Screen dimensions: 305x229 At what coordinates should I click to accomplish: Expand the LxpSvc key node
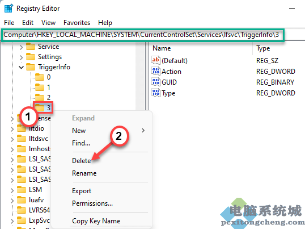[x=12, y=221]
